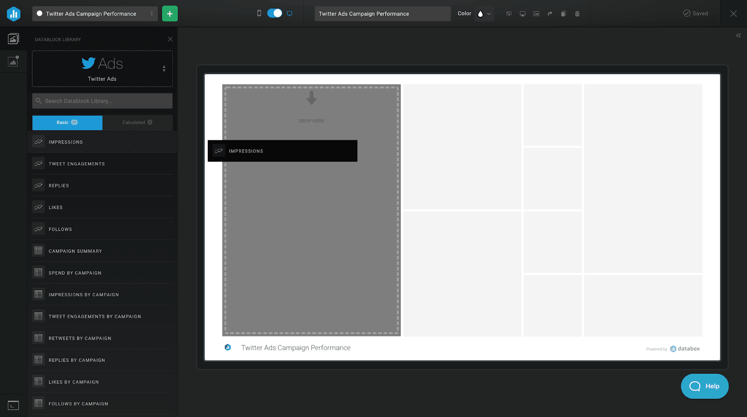
Task: Collapse the right panel with double chevron
Action: point(739,35)
